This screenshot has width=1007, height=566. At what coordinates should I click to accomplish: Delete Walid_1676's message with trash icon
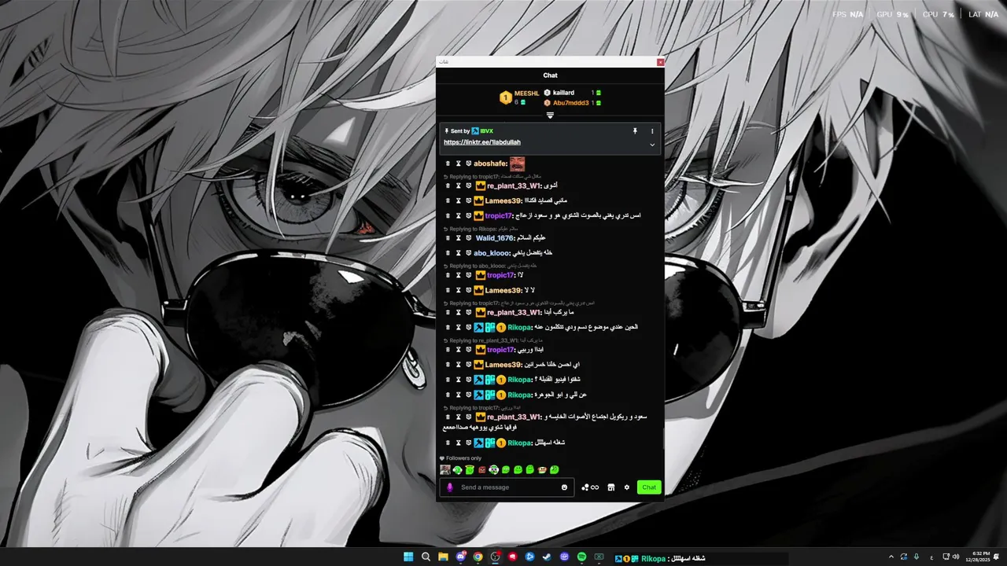448,237
